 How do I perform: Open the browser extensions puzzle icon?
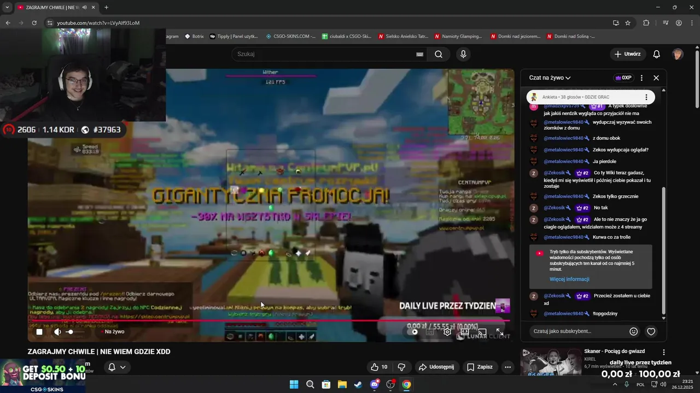(646, 23)
